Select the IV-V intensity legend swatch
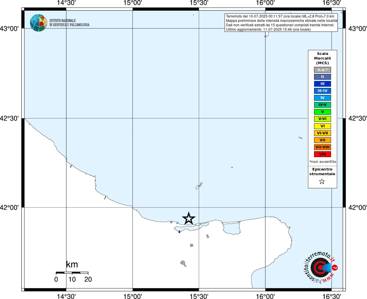 tap(323, 105)
